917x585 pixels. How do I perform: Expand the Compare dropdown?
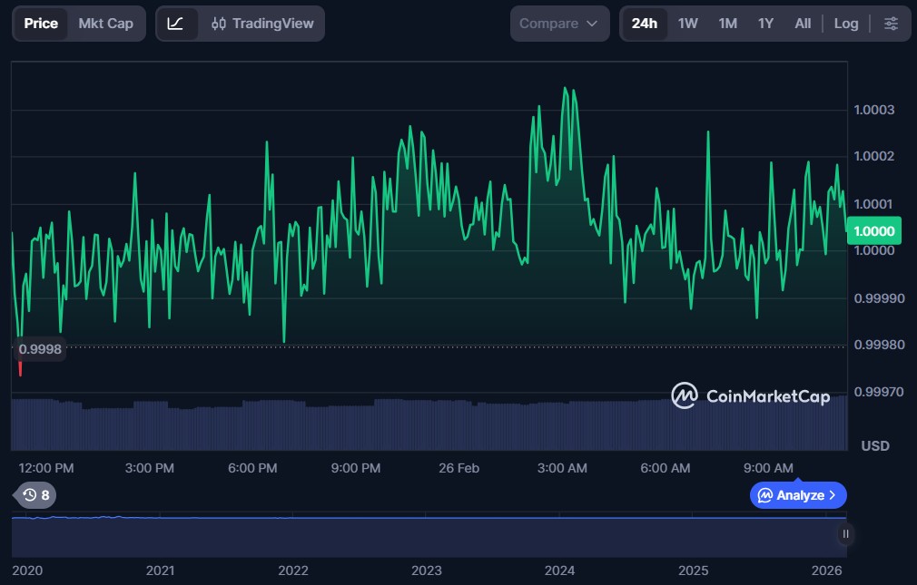[559, 24]
